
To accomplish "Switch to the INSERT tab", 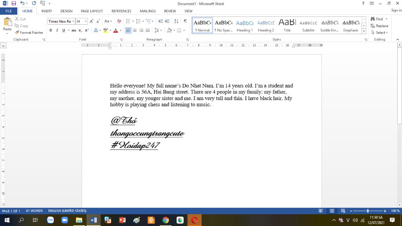I will [x=46, y=11].
